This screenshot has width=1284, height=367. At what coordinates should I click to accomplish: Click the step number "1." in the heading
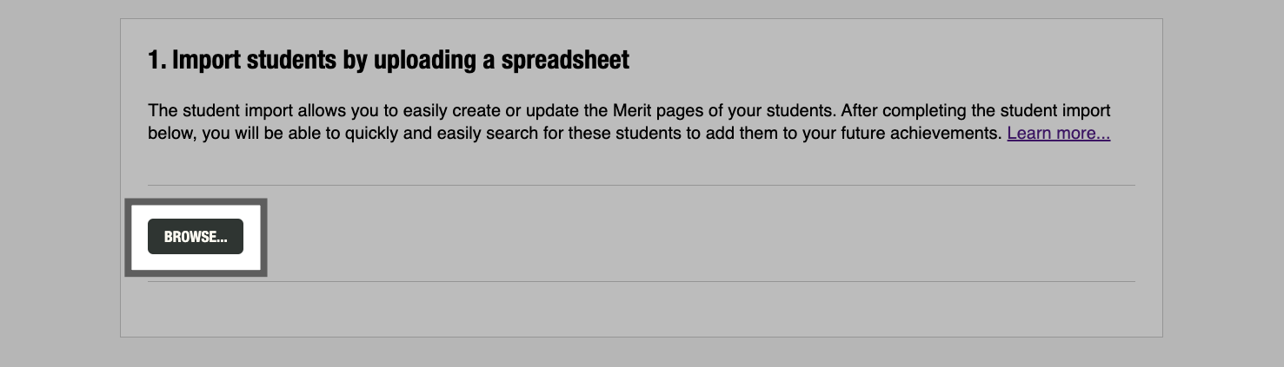(x=156, y=61)
